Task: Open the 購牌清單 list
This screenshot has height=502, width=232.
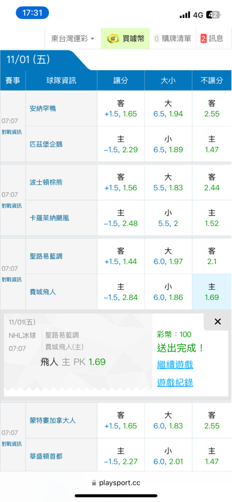Action: [x=173, y=39]
